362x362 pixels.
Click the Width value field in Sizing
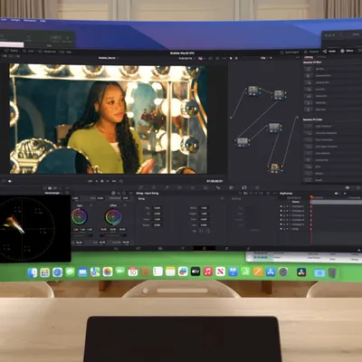[x=204, y=208]
